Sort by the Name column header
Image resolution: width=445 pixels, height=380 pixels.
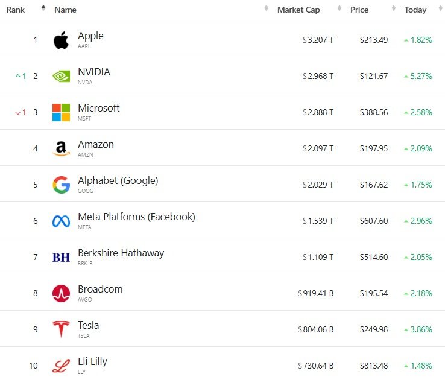click(x=65, y=10)
